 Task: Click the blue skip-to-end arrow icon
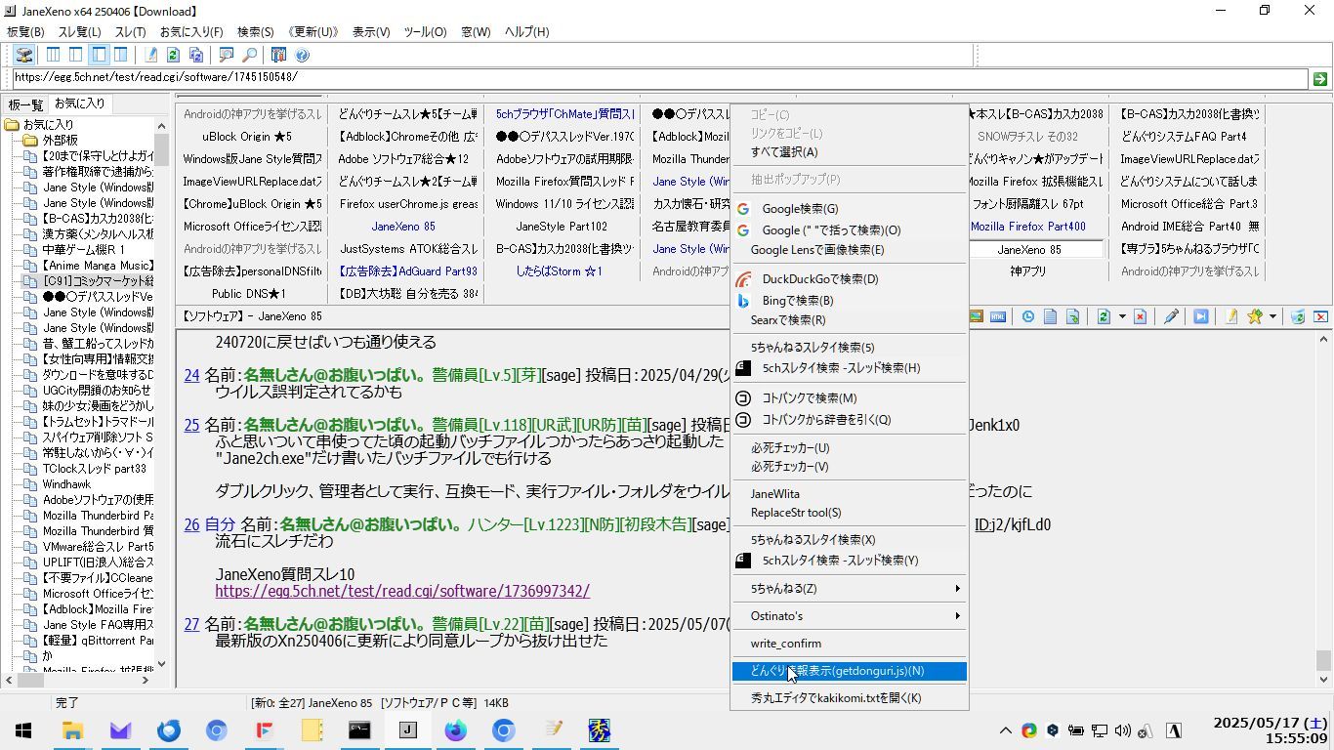point(1201,316)
